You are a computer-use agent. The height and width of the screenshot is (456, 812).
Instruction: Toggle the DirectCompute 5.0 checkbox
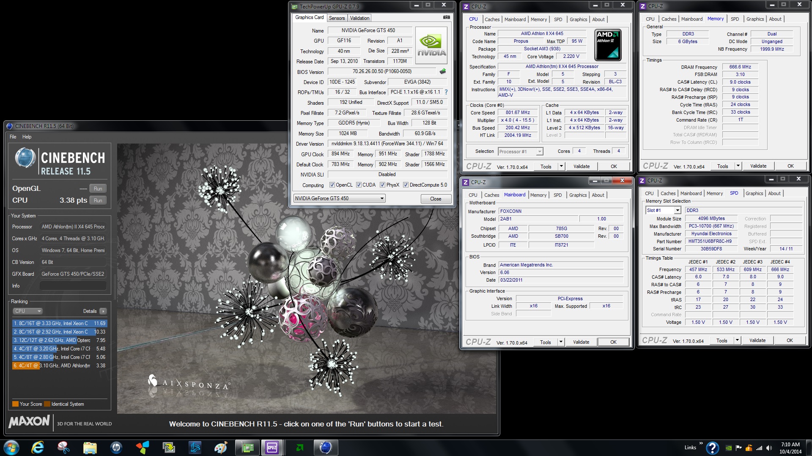coord(406,185)
